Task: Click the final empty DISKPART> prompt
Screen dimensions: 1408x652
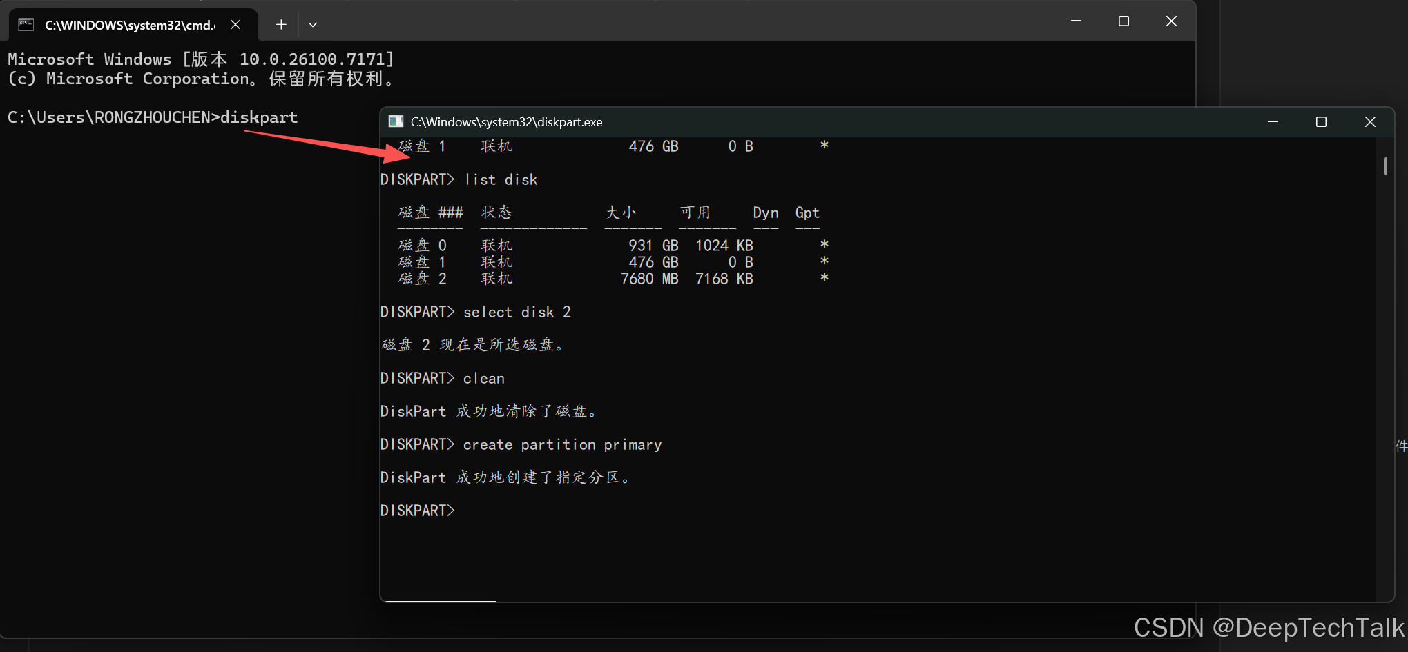Action: click(418, 511)
